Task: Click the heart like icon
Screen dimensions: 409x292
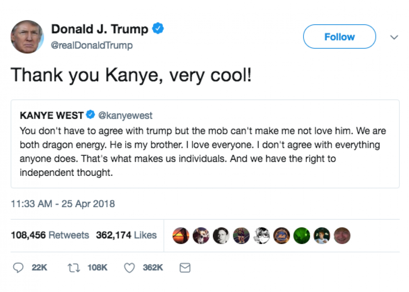Action: (129, 268)
